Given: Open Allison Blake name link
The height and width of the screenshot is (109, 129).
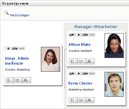Looking at the screenshot, I should pyautogui.click(x=80, y=44).
